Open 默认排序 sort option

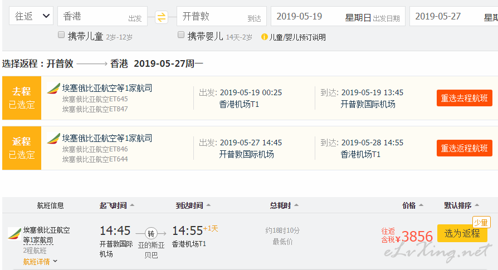coord(461,205)
